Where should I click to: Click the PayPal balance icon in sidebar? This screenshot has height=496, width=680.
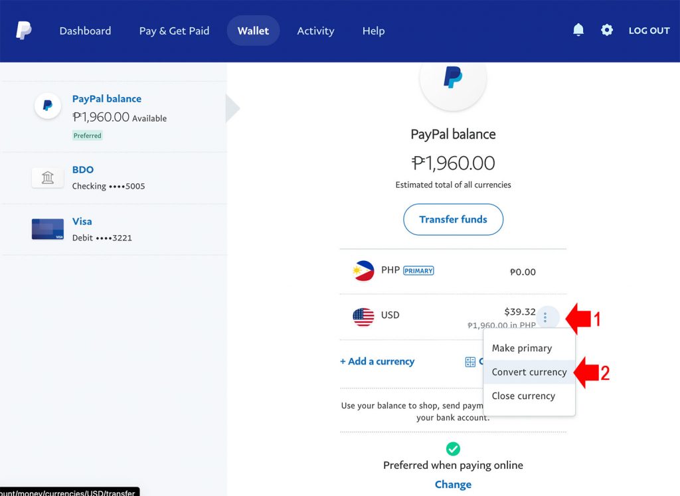pos(48,106)
